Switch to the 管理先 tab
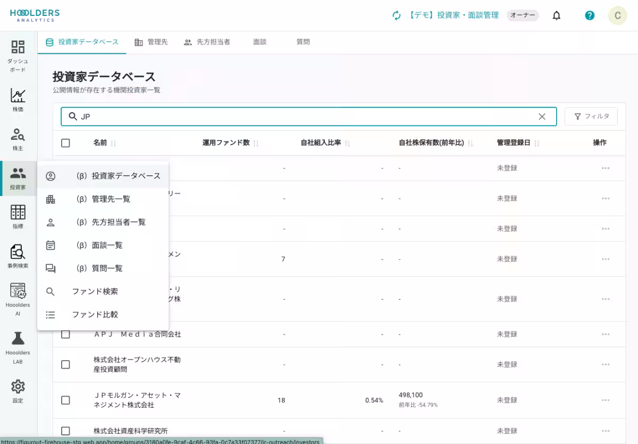The image size is (638, 444). coord(151,42)
